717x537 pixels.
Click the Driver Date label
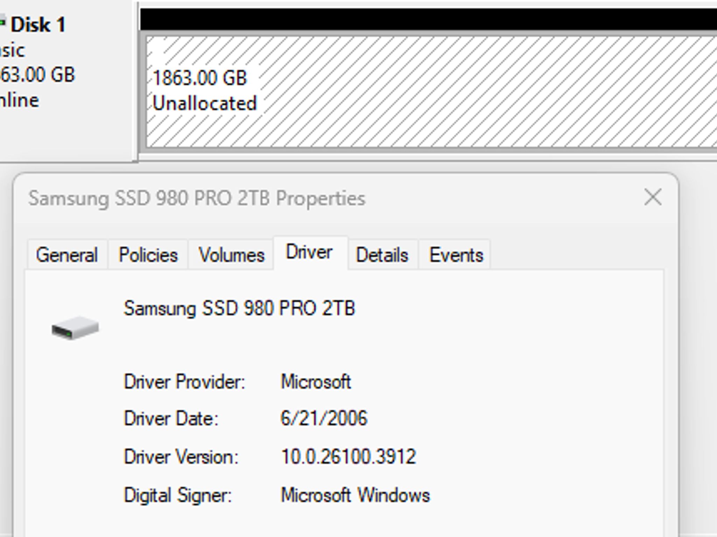pos(171,418)
